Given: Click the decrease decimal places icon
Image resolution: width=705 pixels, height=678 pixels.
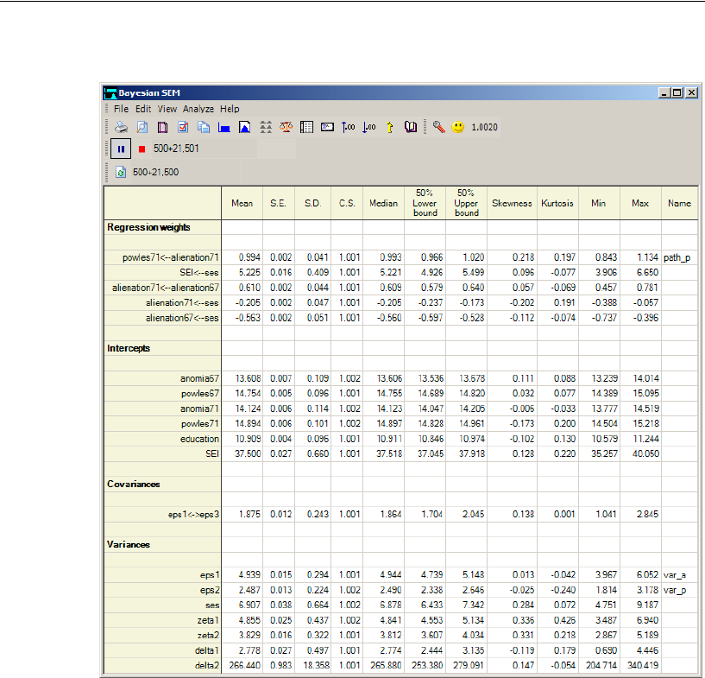Looking at the screenshot, I should coord(369,127).
